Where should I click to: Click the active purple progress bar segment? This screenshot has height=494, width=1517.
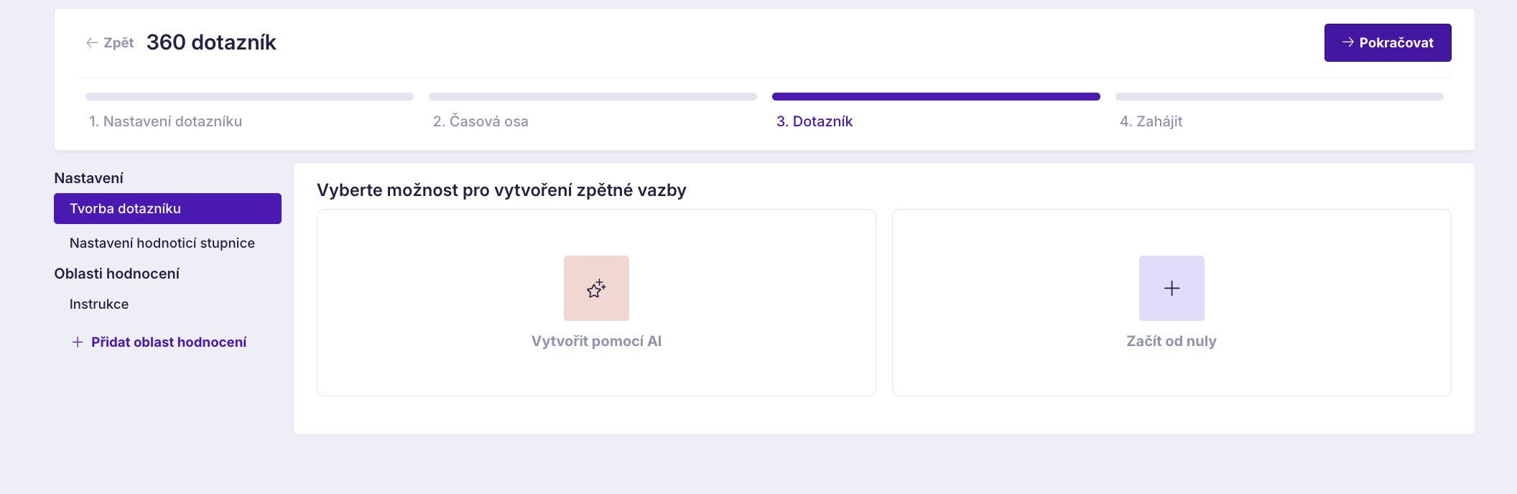[x=936, y=96]
